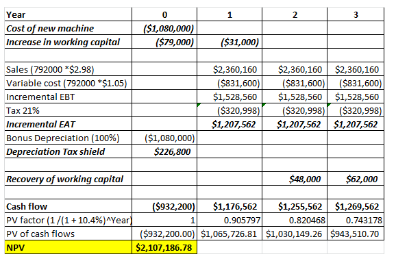Click the Year 1 Tax ($320,998) cell

(230, 110)
